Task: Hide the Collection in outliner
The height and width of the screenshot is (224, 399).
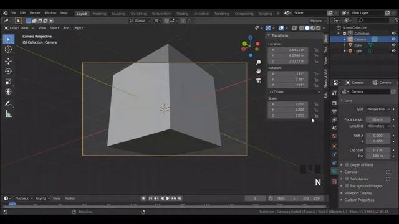Action: [x=393, y=33]
